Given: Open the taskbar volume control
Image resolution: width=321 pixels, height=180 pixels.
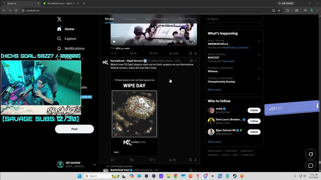Looking at the screenshot, I should (x=304, y=176).
